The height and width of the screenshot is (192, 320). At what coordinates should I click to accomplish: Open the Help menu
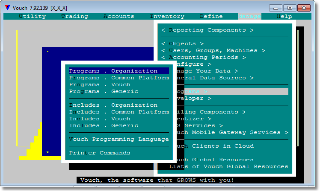284,16
